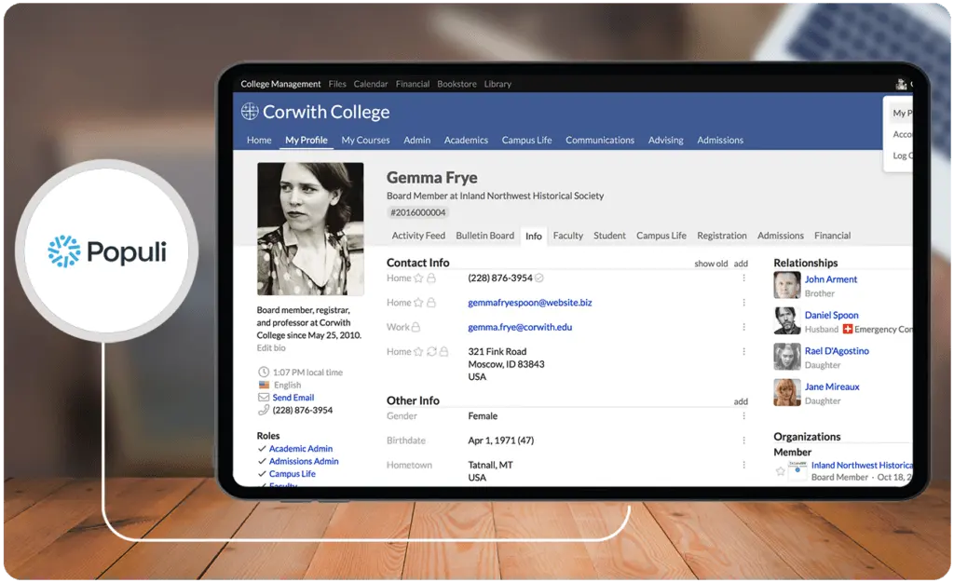This screenshot has height=583, width=954.
Task: Open the Academic Admin role link
Action: [x=301, y=448]
